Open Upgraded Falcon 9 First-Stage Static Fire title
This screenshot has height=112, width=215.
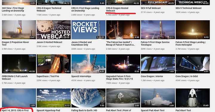[119, 77]
